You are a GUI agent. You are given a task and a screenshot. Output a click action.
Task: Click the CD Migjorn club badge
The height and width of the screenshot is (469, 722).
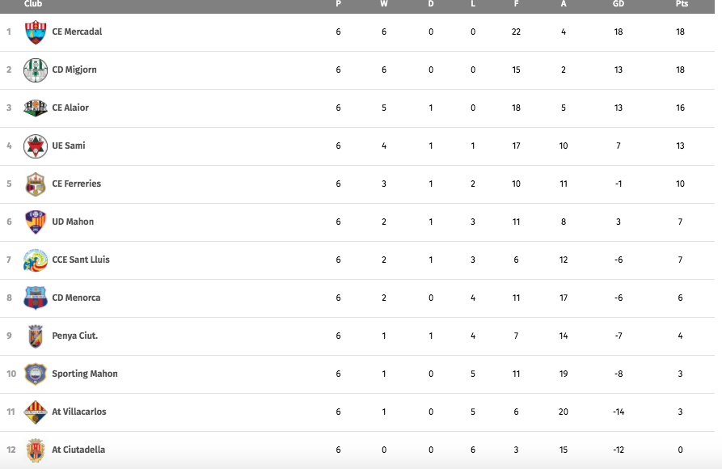coord(36,70)
